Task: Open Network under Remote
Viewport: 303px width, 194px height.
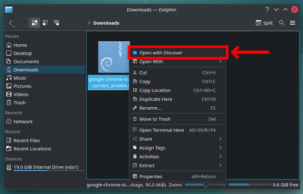Action: pos(45,122)
